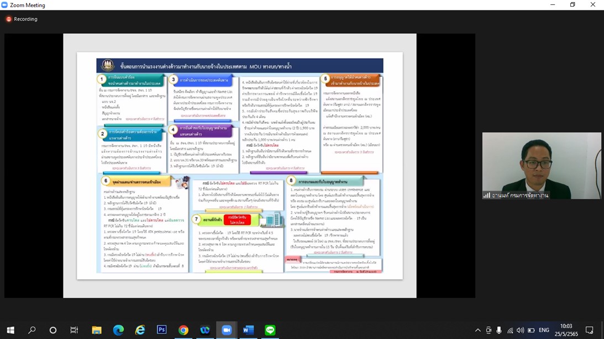Expand the hidden system tray icons

478,330
